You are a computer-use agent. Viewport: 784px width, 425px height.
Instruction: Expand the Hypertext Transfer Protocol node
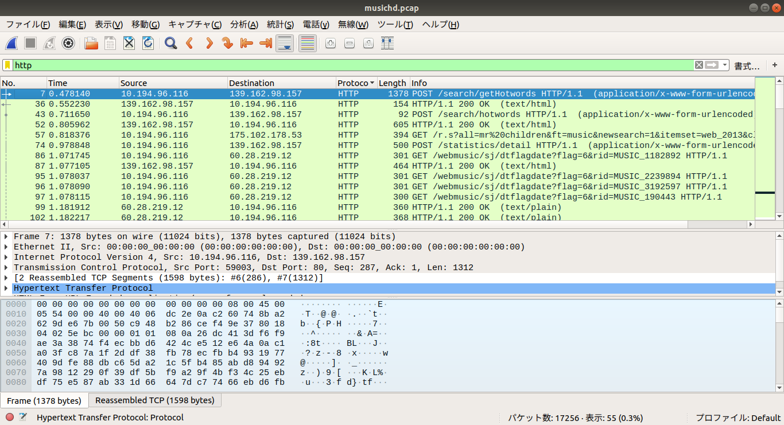6,288
